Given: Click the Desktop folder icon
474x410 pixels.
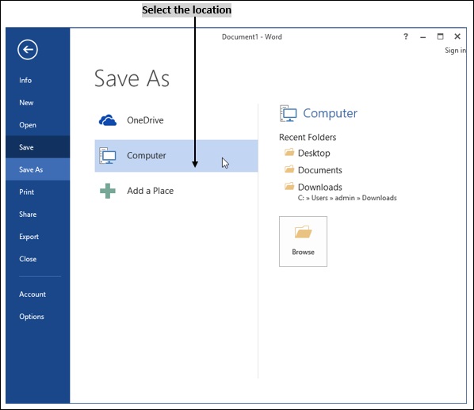Looking at the screenshot, I should (289, 152).
